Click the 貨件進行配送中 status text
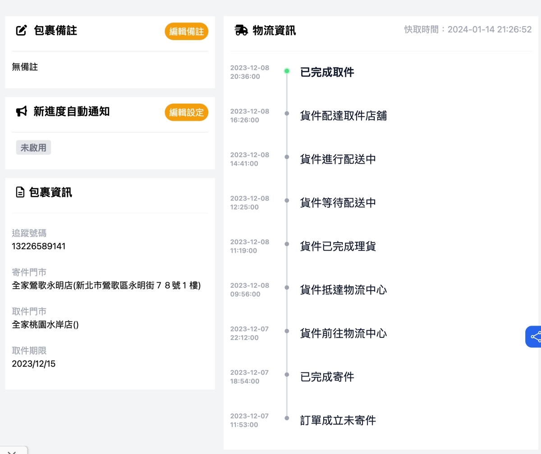 pos(338,159)
